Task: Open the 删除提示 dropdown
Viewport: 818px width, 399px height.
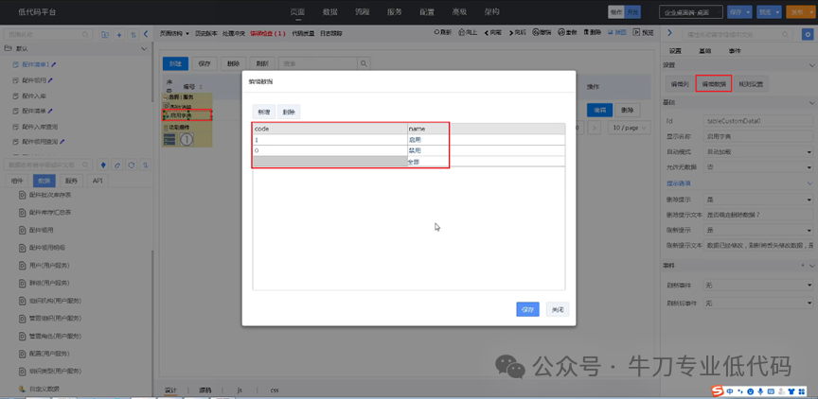Action: pyautogui.click(x=758, y=199)
